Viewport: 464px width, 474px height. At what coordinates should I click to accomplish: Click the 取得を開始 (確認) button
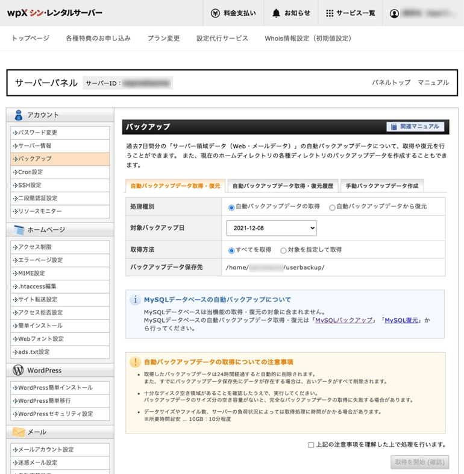point(419,462)
